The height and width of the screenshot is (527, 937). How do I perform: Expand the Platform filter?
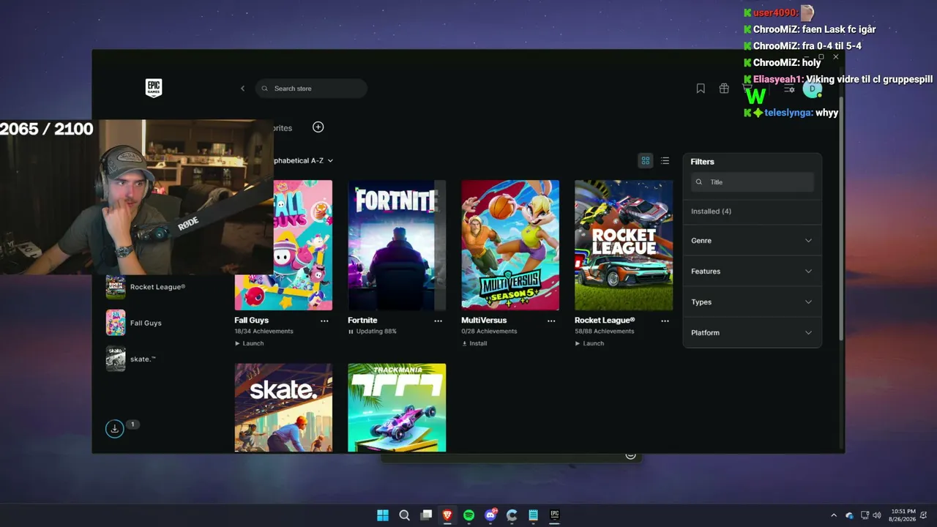click(x=752, y=333)
